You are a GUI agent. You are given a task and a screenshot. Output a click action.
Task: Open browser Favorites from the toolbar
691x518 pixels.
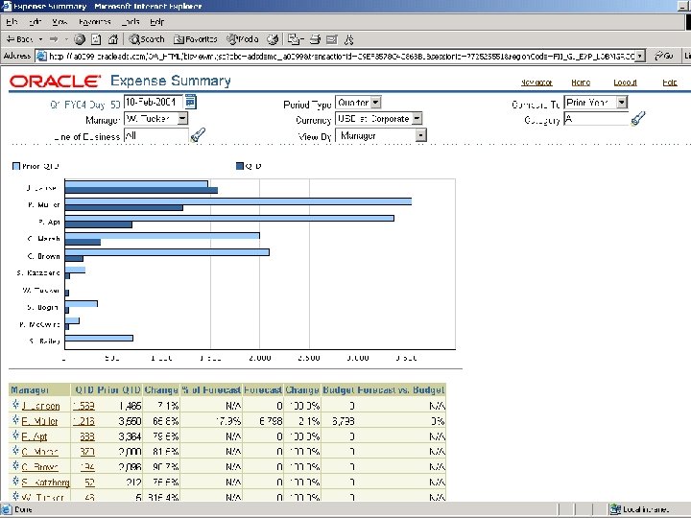pos(195,39)
